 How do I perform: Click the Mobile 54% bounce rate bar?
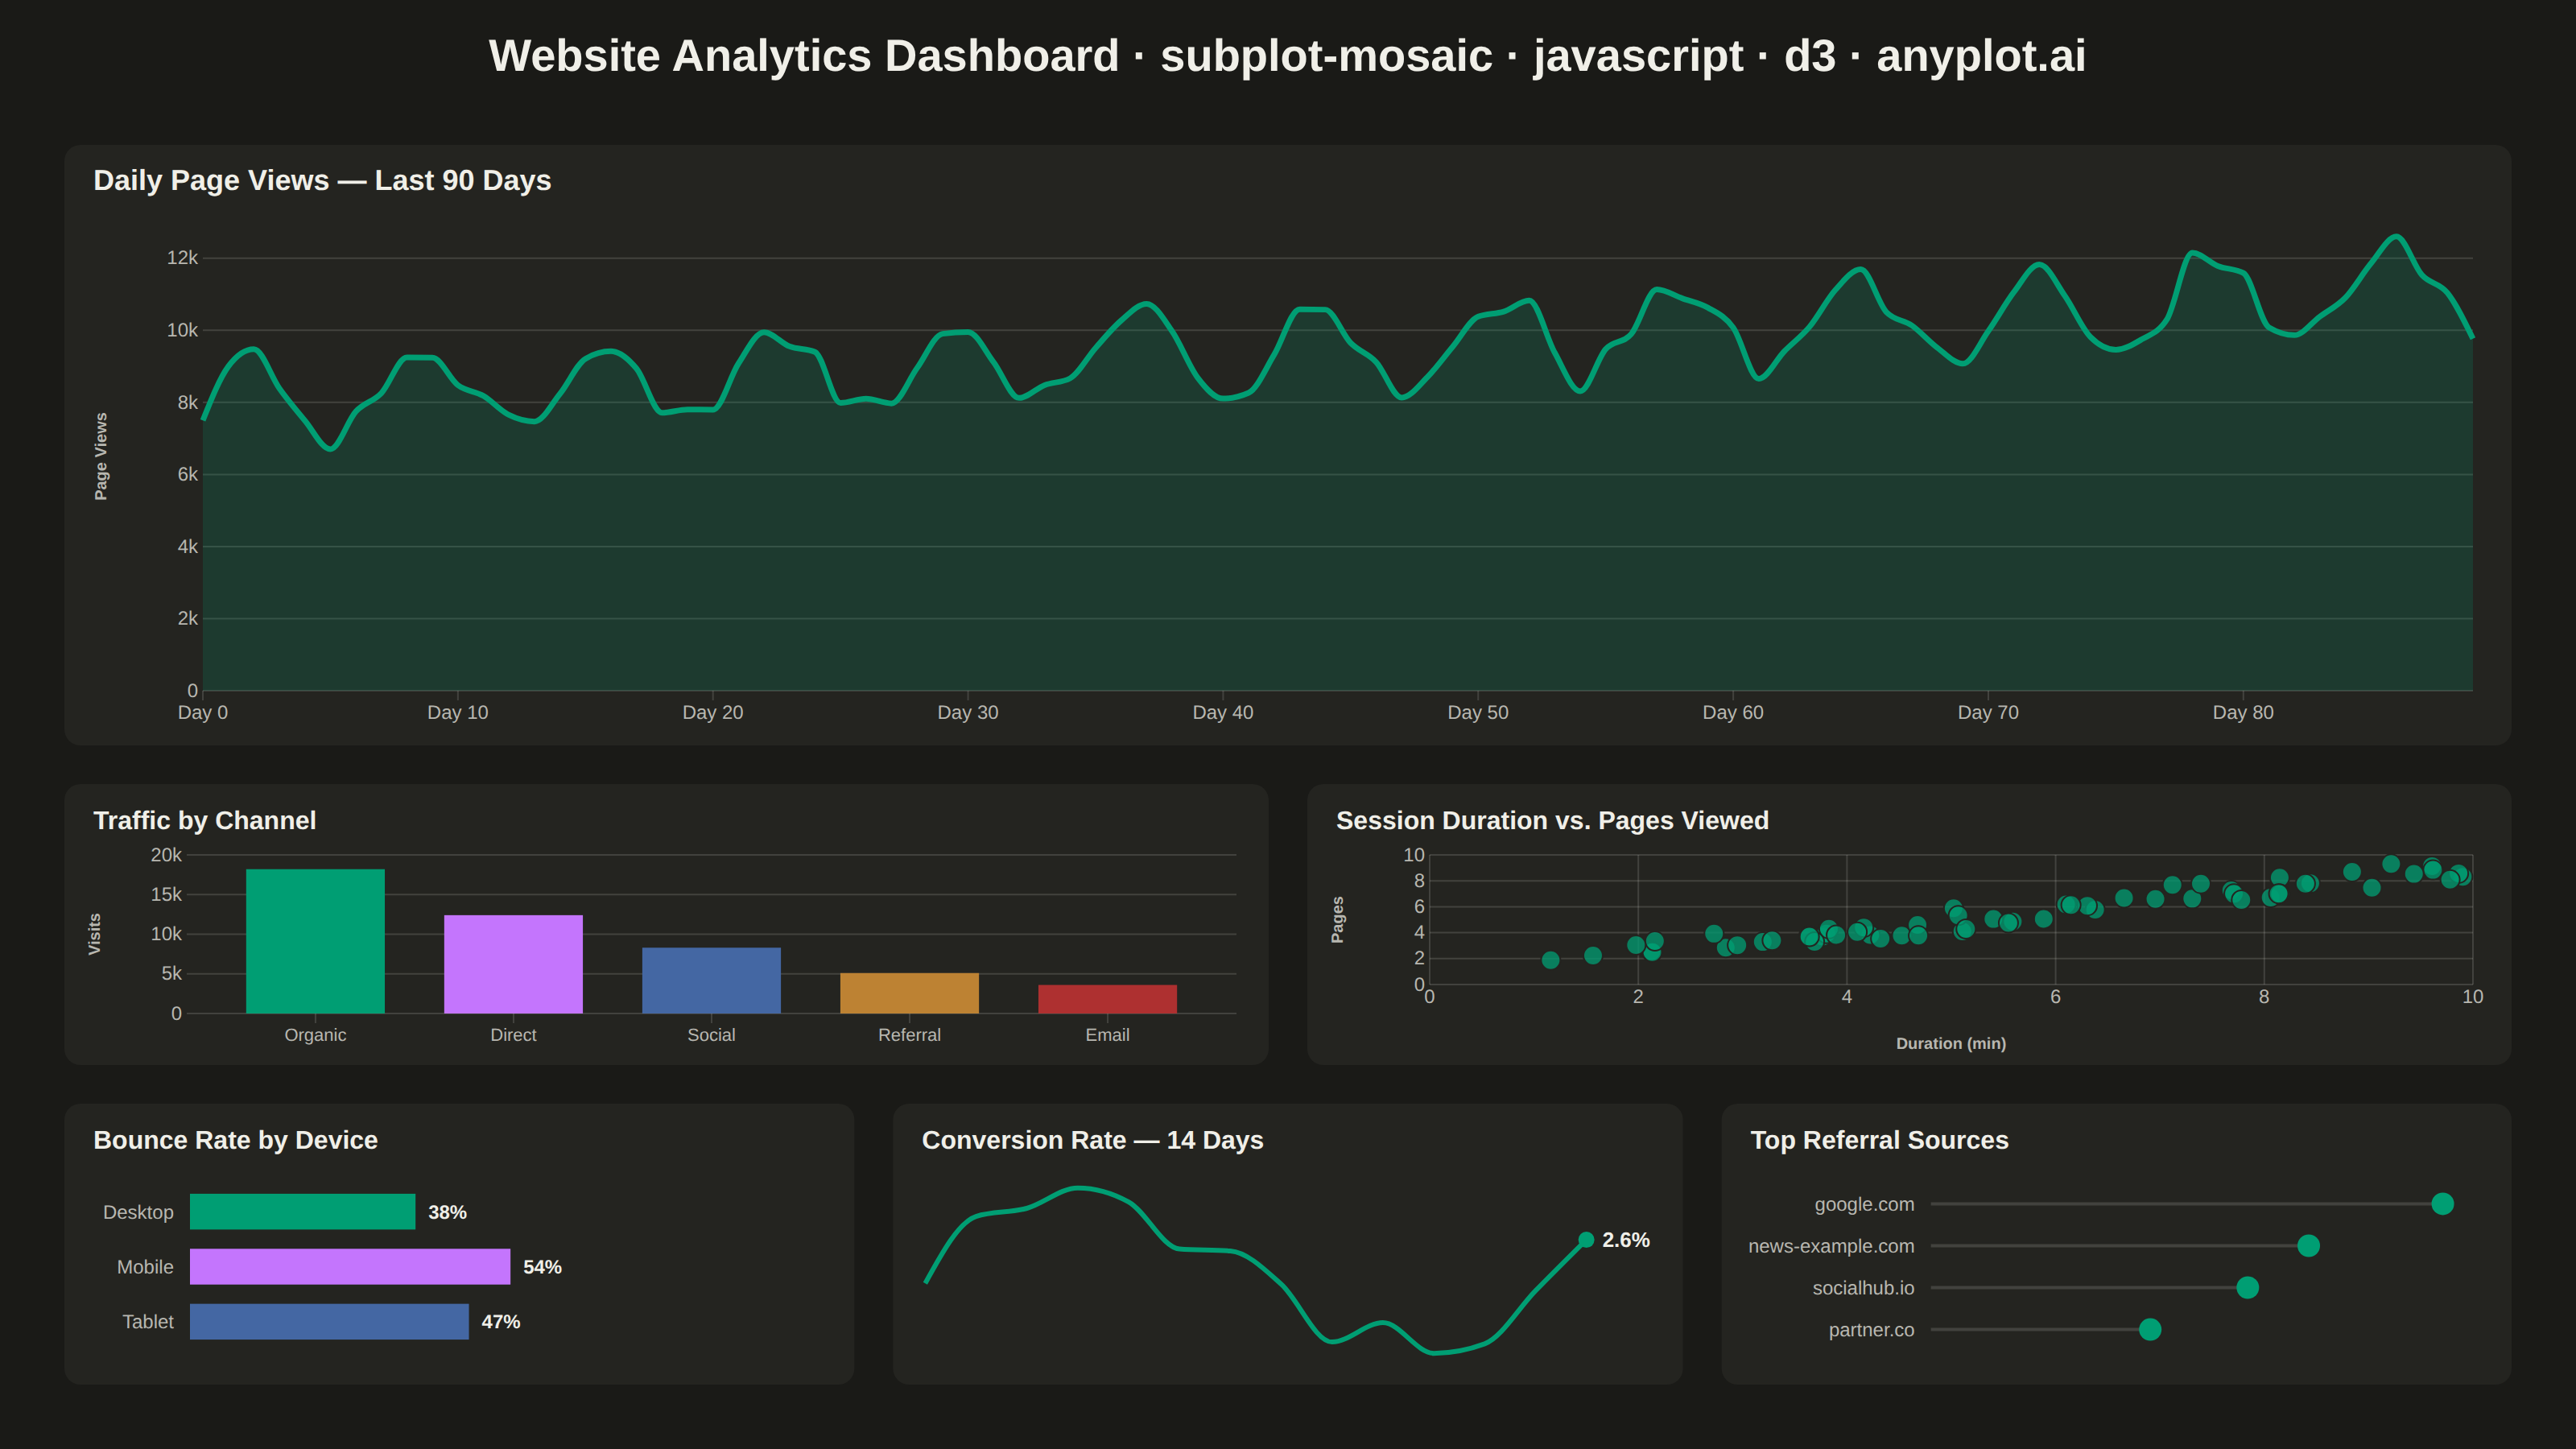350,1267
